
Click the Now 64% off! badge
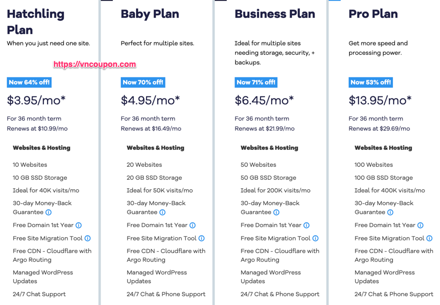(x=29, y=82)
